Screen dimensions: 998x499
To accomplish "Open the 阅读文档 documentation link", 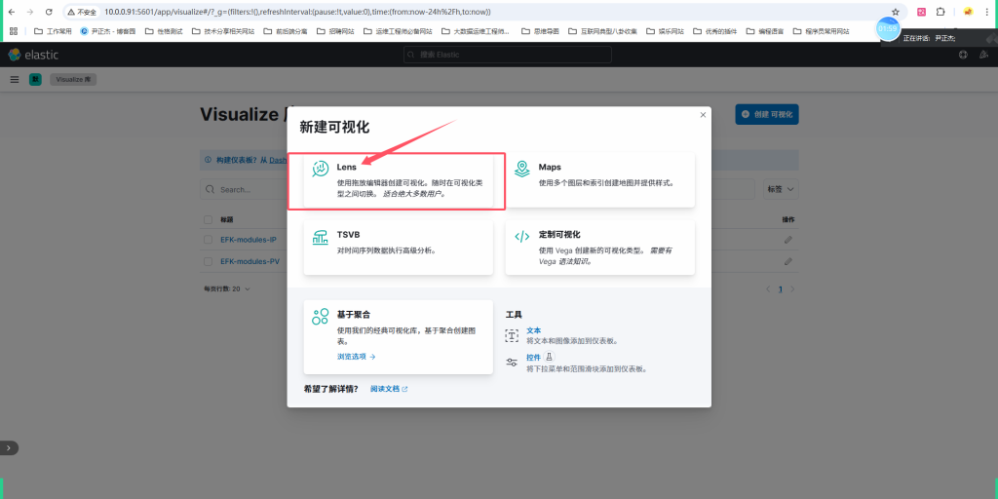I will pyautogui.click(x=388, y=389).
